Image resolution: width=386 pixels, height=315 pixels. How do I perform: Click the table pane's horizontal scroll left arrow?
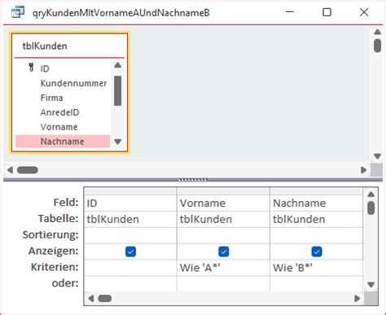click(10, 170)
